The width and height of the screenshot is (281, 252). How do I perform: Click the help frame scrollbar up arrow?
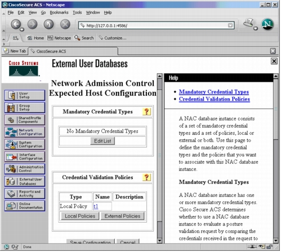point(276,76)
